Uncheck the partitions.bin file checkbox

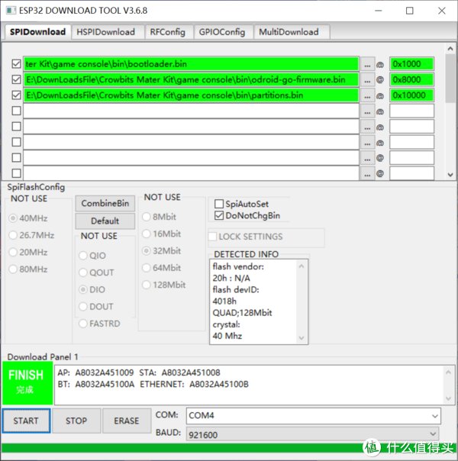click(17, 95)
